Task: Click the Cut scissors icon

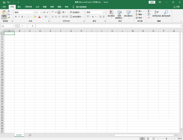Action: [x=9, y=11]
